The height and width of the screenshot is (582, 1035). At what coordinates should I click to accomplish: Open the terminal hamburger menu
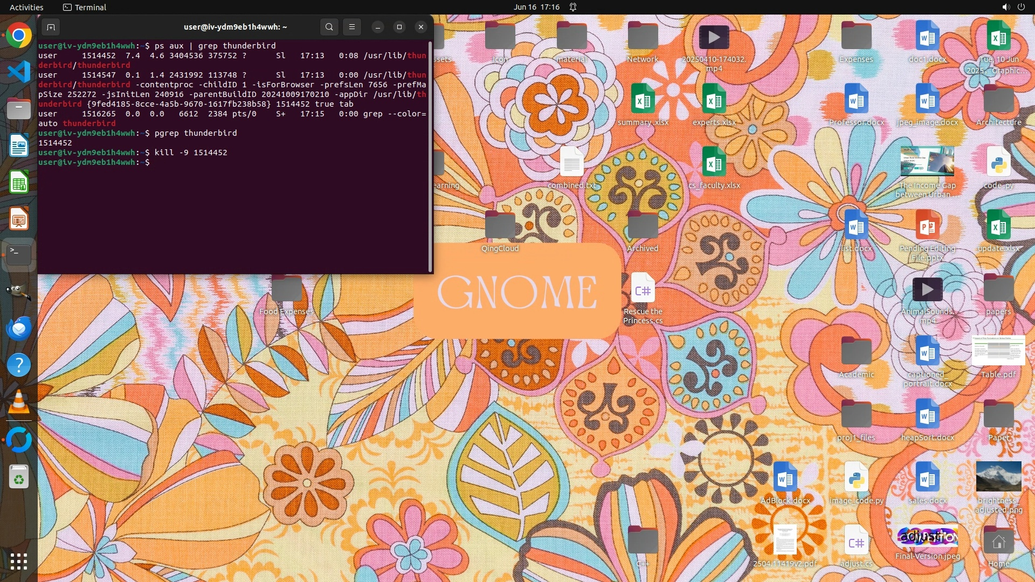coord(352,27)
